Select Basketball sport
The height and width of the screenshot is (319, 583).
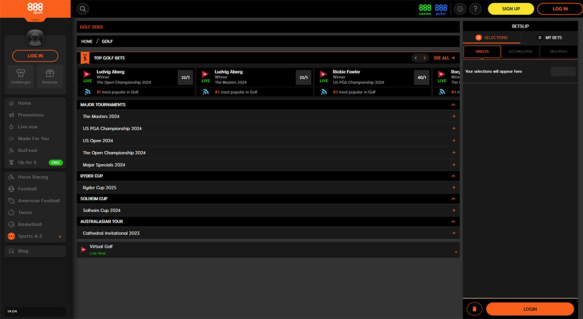coord(35,224)
